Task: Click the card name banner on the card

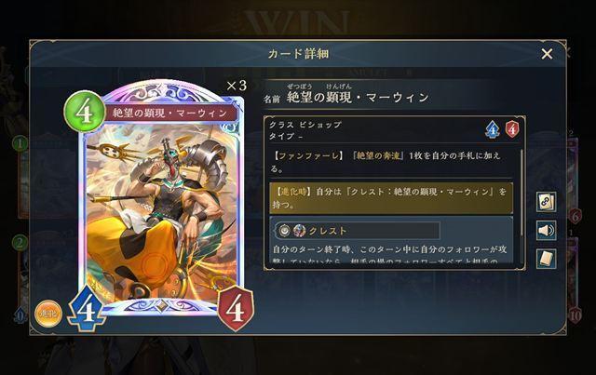Action: click(x=169, y=113)
